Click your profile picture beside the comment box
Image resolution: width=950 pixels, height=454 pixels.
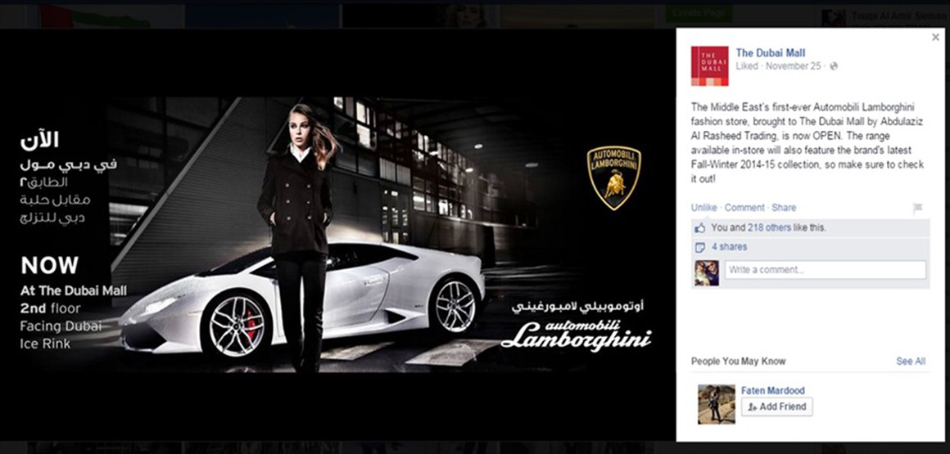pos(707,273)
